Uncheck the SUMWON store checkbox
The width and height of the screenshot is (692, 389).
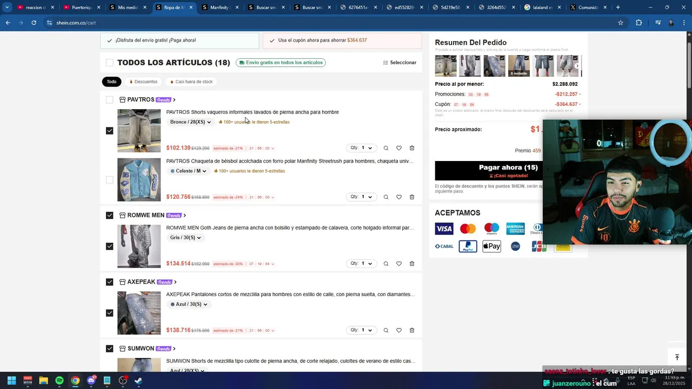(x=110, y=348)
